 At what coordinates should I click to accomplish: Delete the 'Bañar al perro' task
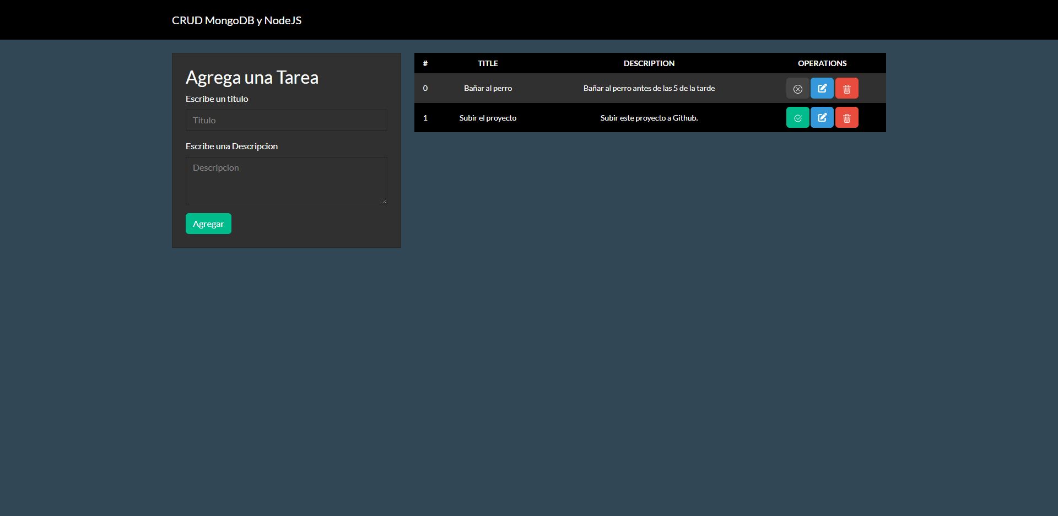pos(847,88)
